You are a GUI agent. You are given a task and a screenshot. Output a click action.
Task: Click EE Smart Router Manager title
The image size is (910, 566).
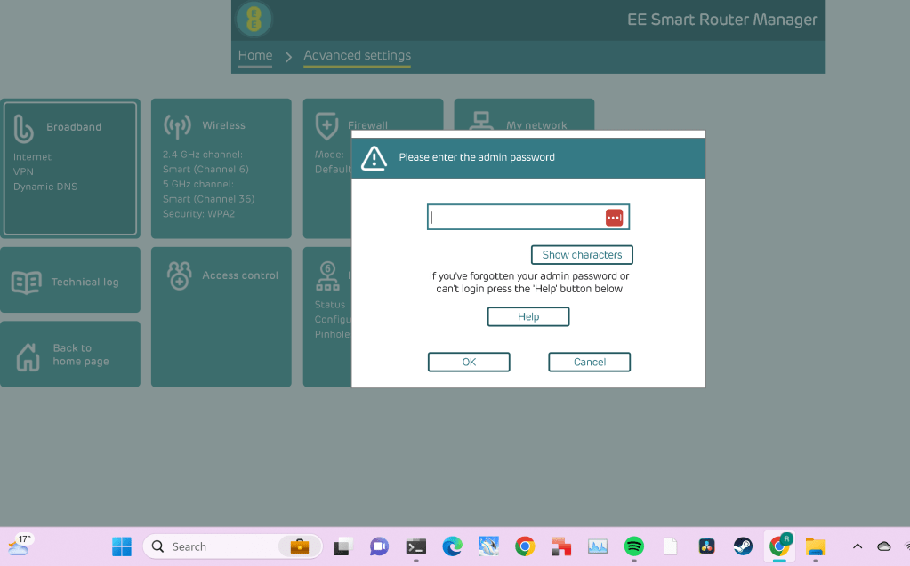coord(722,20)
